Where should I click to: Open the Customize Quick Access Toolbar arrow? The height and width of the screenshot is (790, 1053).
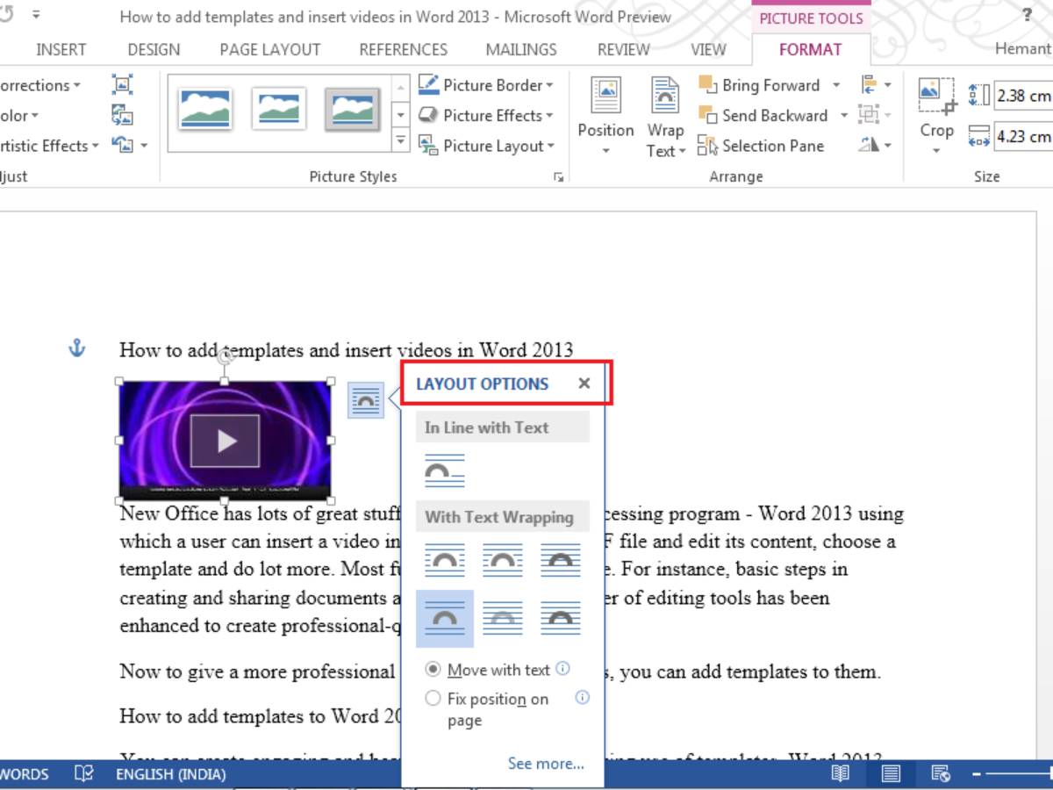pos(37,15)
